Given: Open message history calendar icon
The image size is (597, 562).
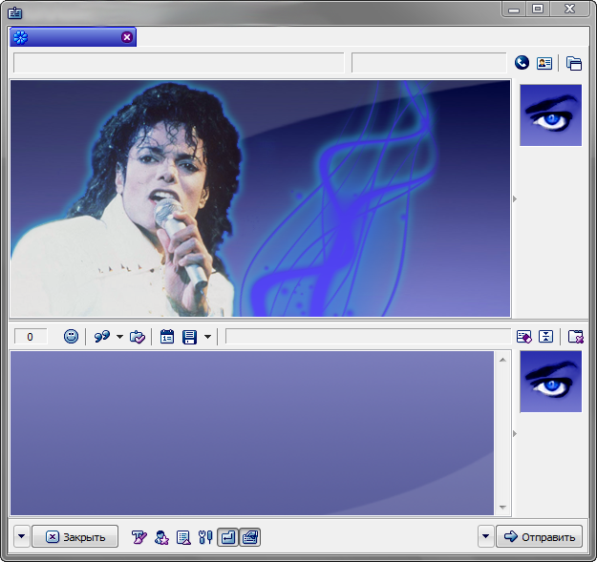Looking at the screenshot, I should click(167, 337).
